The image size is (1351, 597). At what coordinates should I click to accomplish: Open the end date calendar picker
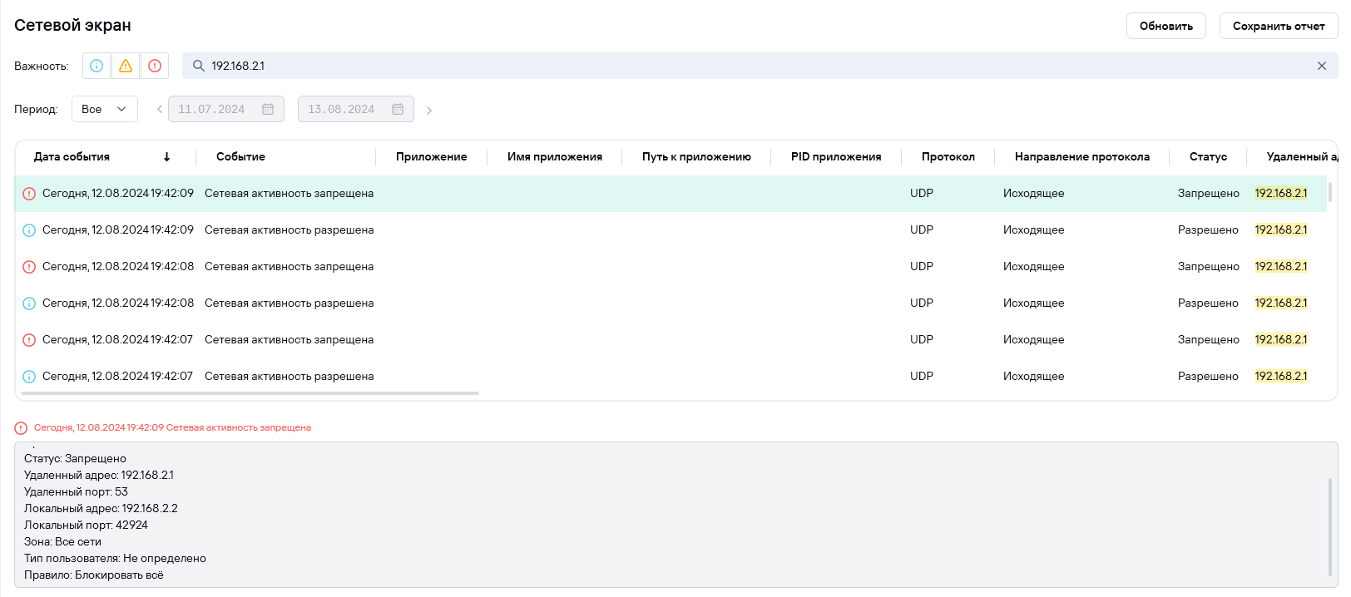pos(398,109)
